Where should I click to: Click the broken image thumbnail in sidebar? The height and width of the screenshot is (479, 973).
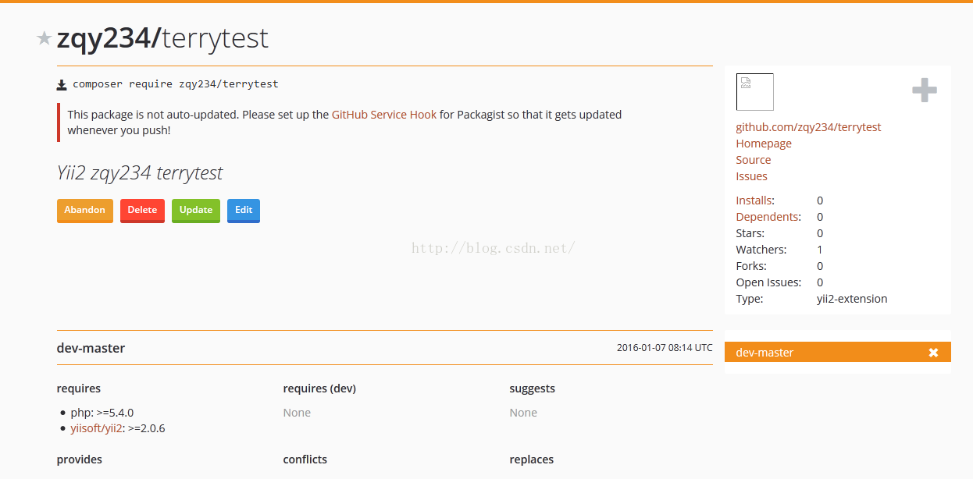[x=754, y=92]
